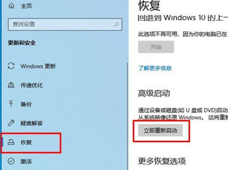Image resolution: width=228 pixels, height=170 pixels.
Task: Select 疑难解答 troubleshoot item
Action: [31, 123]
